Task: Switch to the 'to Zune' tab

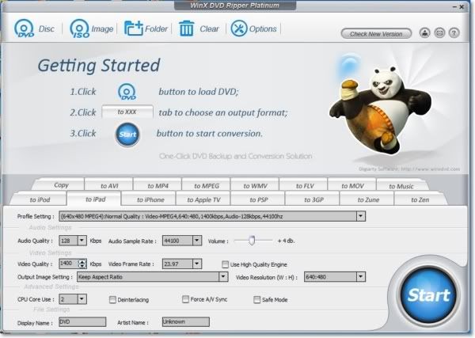Action: [x=368, y=199]
